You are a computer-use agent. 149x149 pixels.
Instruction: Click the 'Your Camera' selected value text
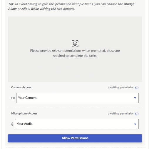tap(27, 98)
